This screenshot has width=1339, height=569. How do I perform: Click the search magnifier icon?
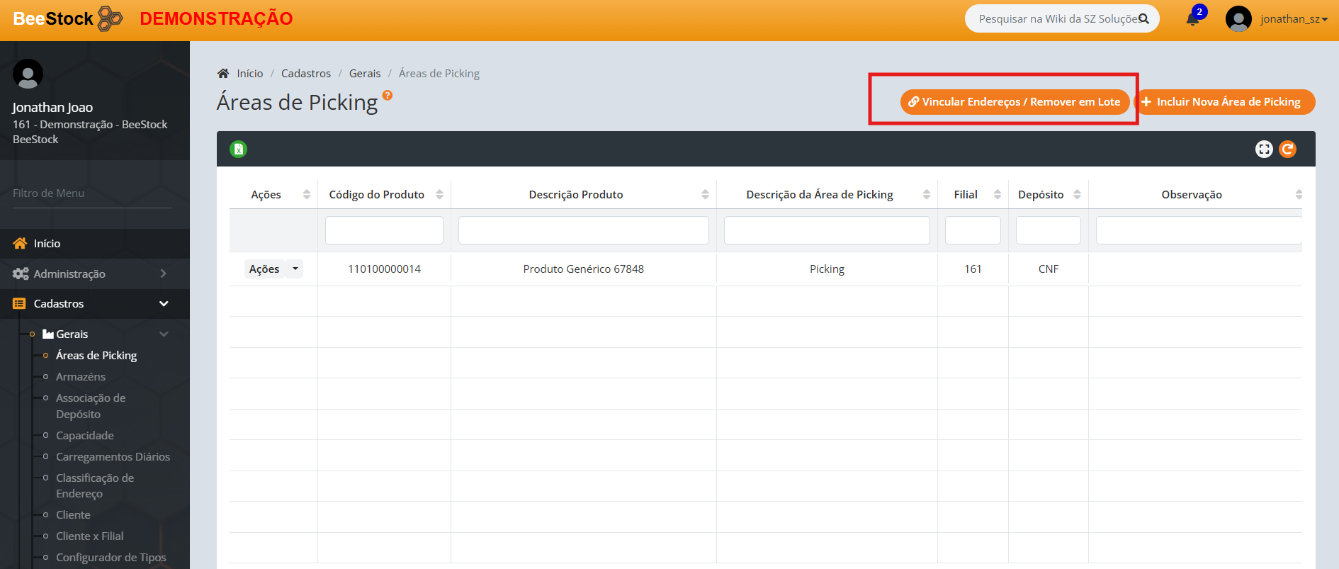click(1143, 19)
